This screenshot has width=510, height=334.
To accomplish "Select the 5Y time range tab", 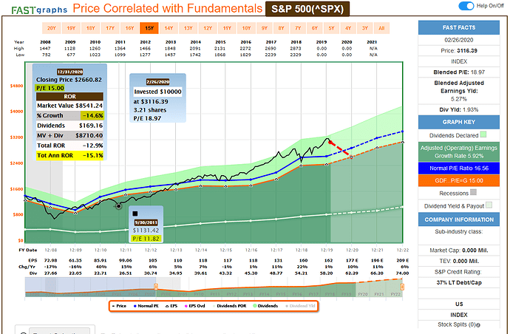I will coord(331,28).
